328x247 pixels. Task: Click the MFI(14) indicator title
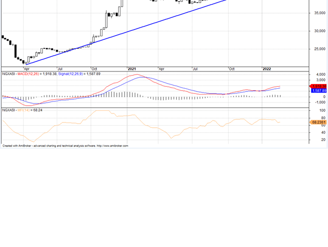tap(24, 110)
